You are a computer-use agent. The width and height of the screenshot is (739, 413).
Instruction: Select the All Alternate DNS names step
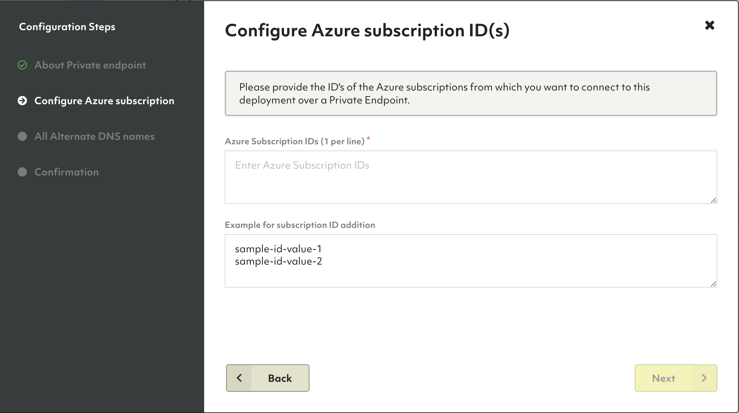coord(94,136)
